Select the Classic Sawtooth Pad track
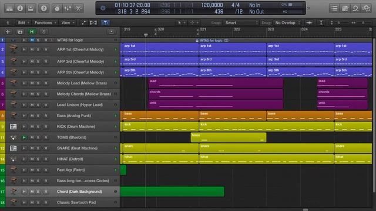Viewport: 376px width, 211px height. click(x=76, y=202)
